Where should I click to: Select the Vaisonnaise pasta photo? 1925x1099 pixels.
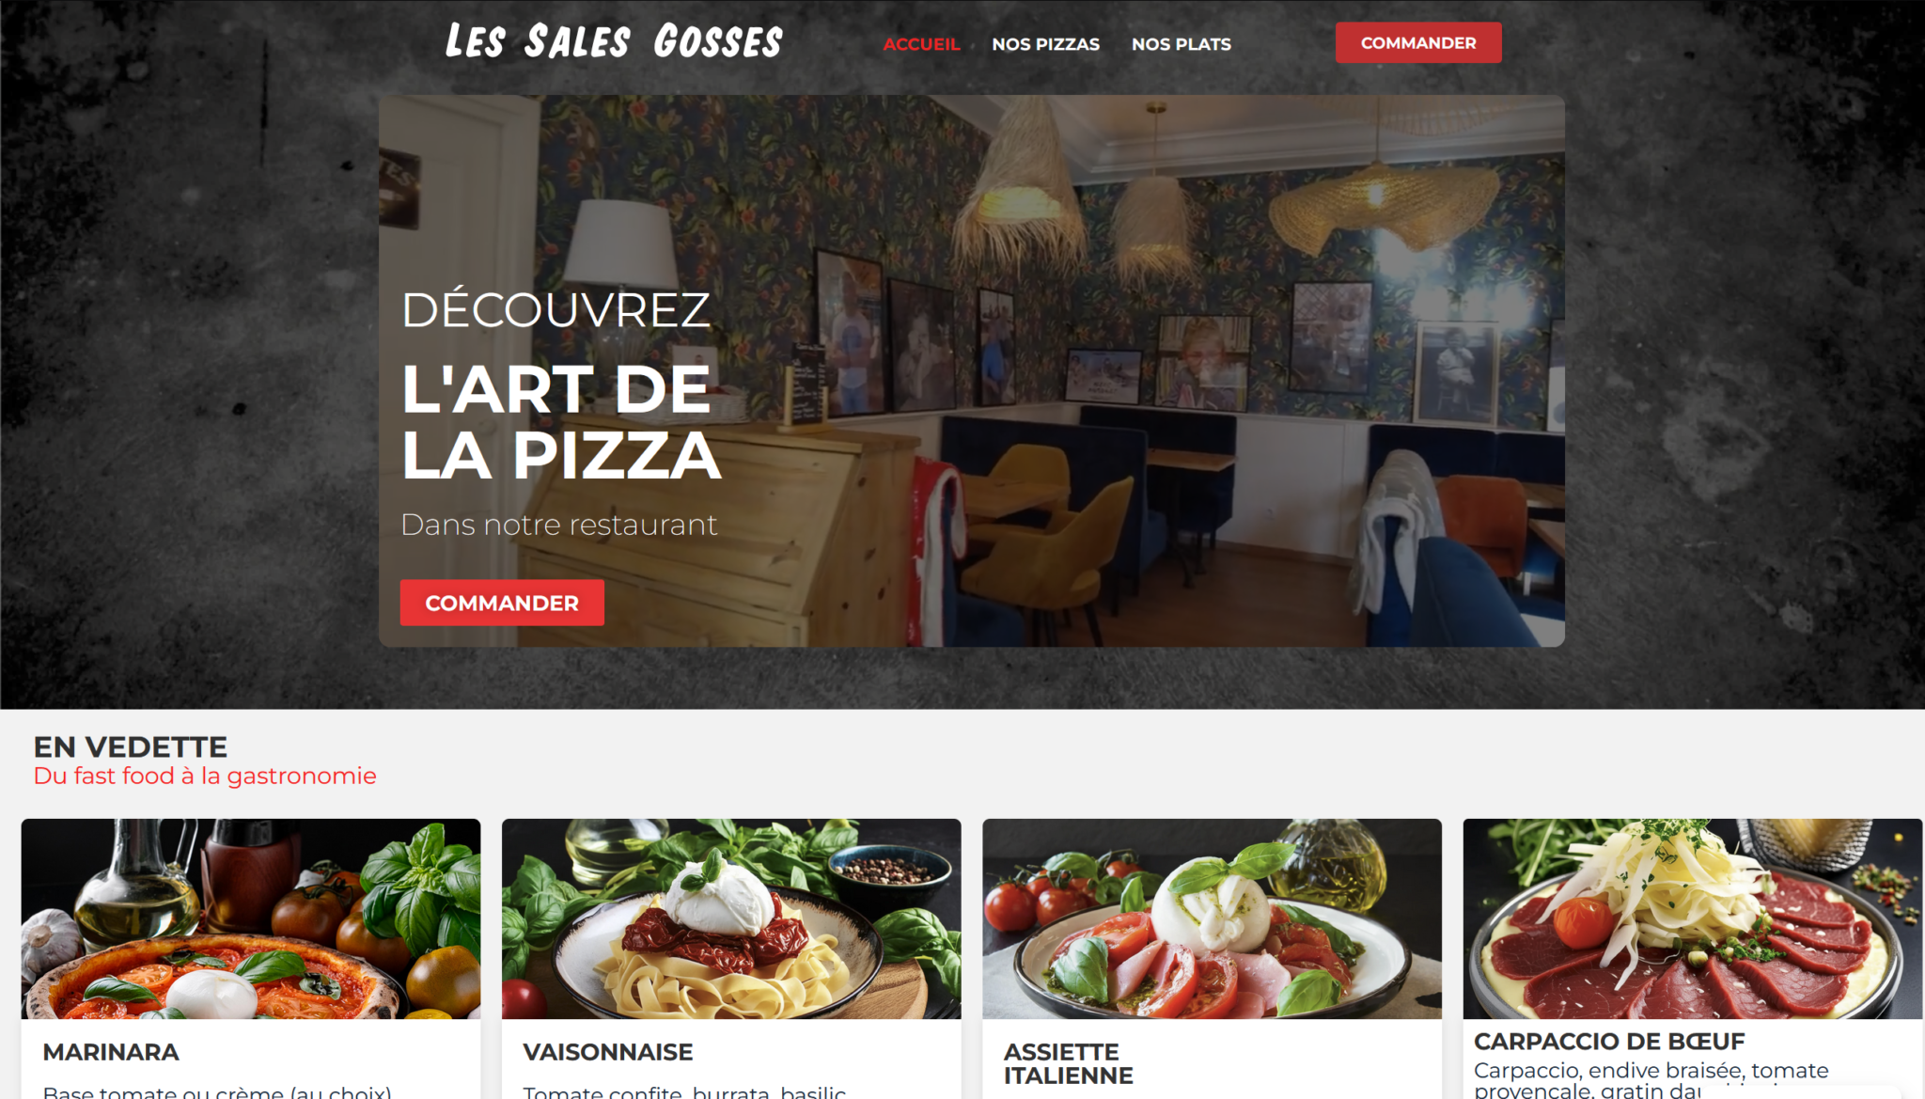(731, 918)
